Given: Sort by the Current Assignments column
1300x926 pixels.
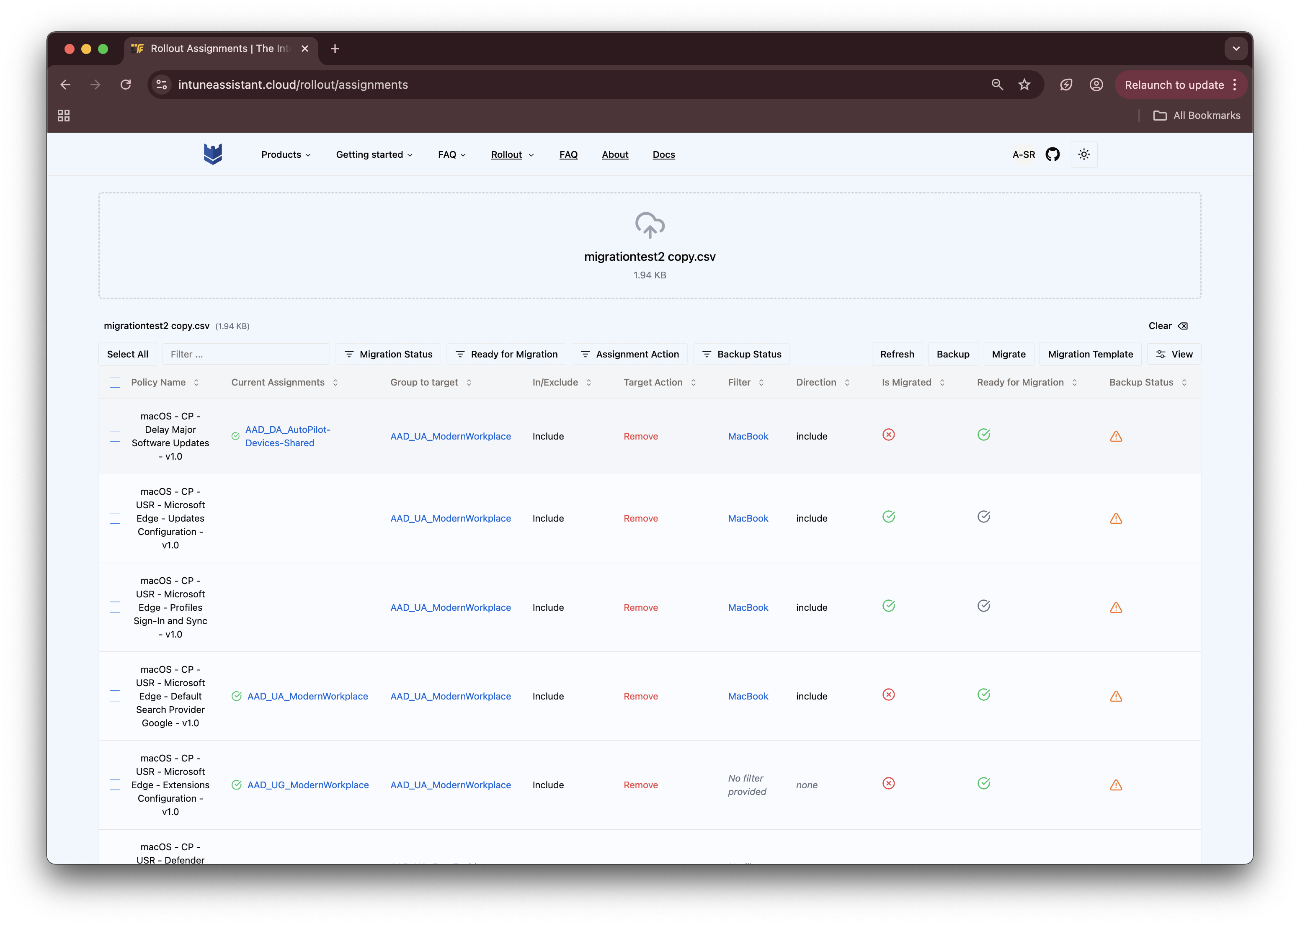Looking at the screenshot, I should pos(285,382).
